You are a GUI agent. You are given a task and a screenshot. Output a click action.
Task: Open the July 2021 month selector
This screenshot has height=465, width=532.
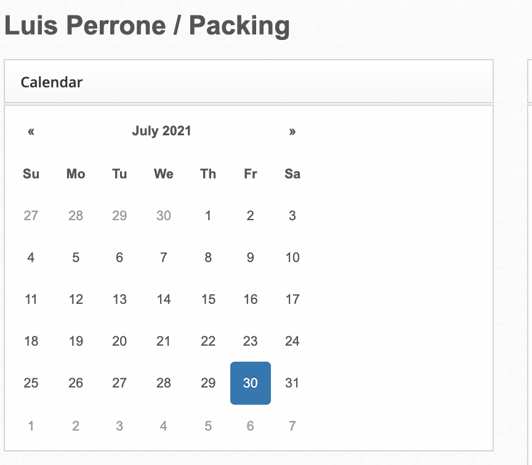coord(161,131)
